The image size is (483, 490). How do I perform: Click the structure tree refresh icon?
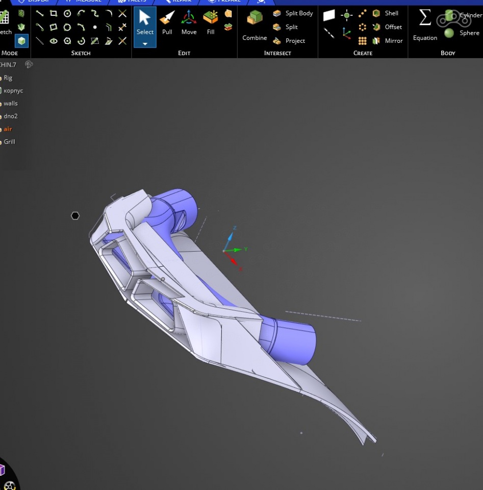[x=29, y=64]
